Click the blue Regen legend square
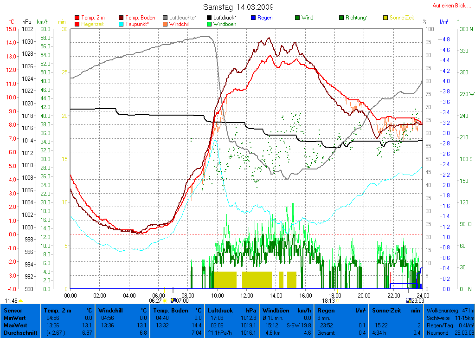 [253, 18]
